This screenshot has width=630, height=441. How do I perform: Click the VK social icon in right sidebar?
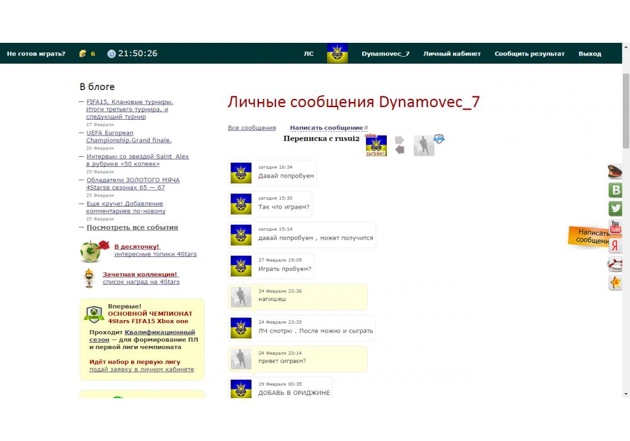(x=616, y=190)
